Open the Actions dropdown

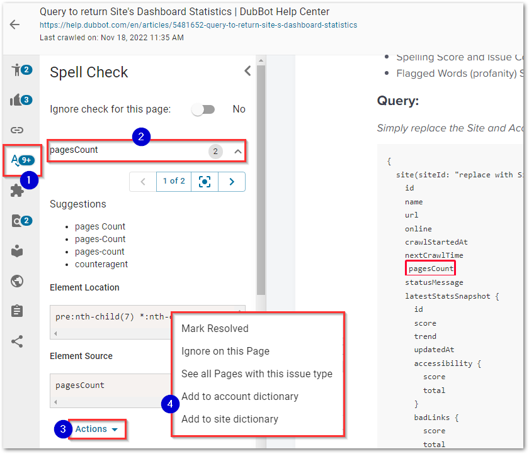pyautogui.click(x=96, y=429)
